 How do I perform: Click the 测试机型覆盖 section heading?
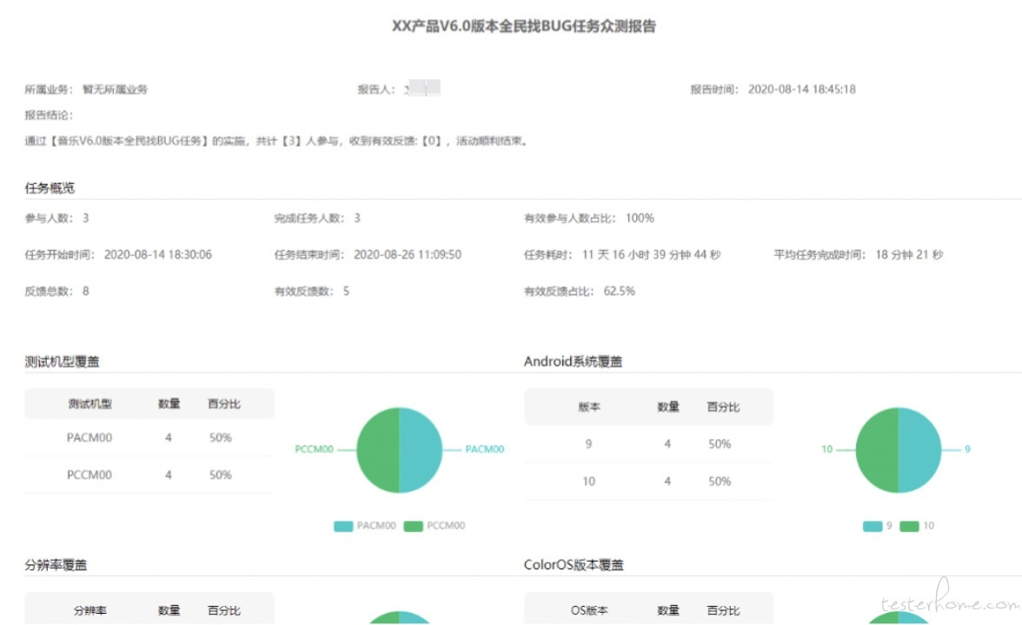point(62,362)
